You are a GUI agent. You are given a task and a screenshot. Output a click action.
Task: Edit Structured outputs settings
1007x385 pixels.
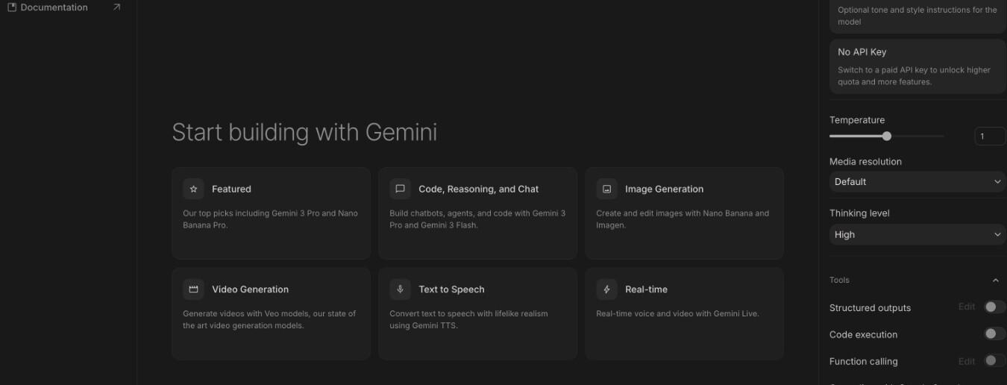pos(967,307)
